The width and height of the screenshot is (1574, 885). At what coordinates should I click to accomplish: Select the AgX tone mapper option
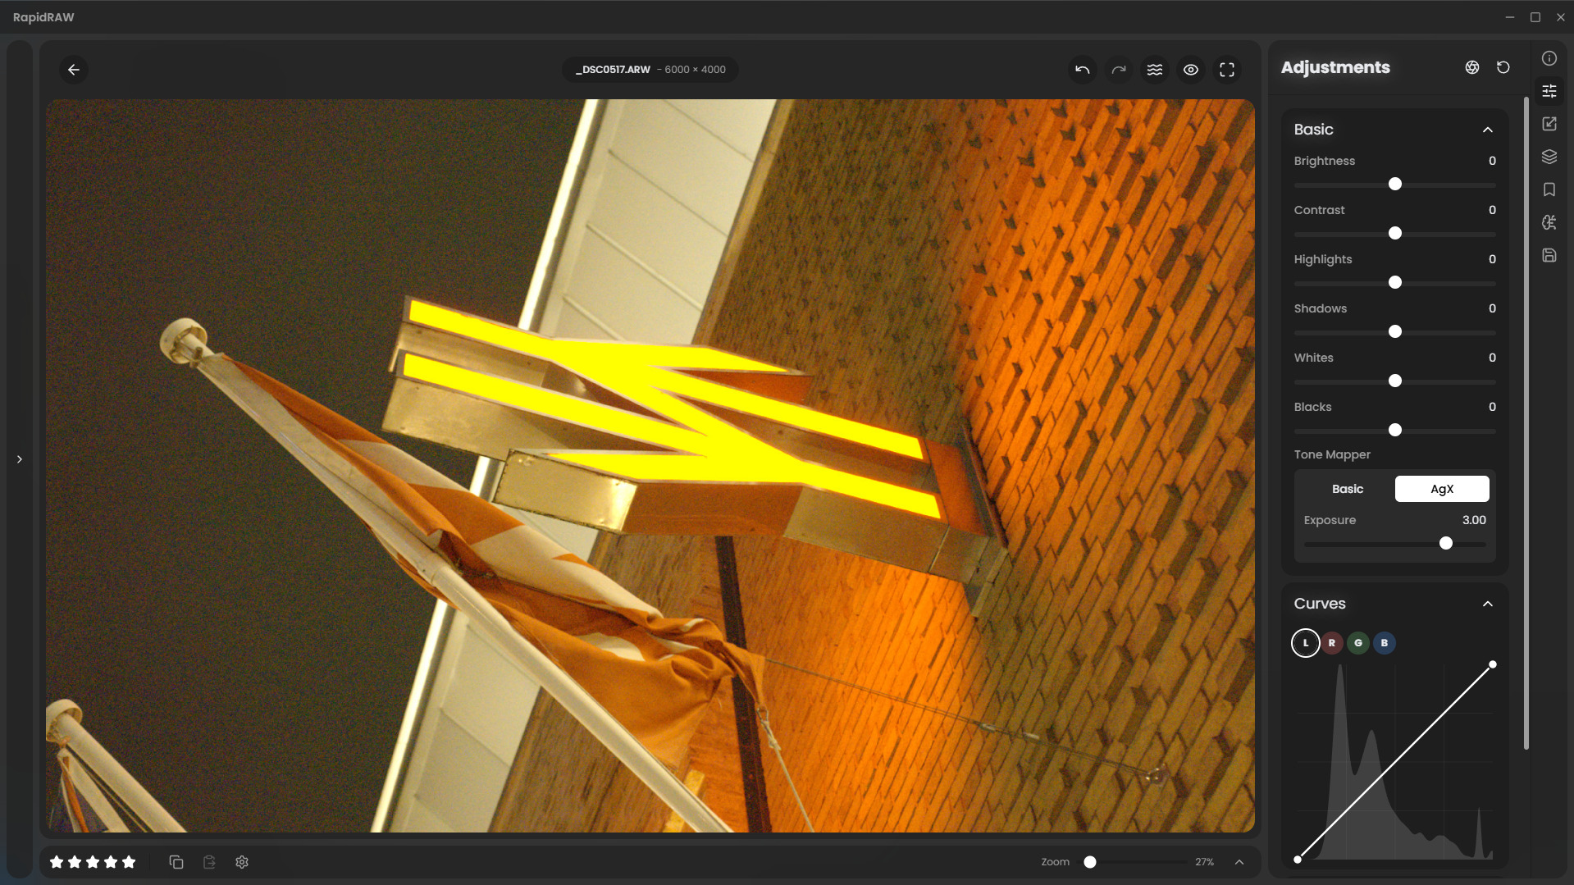[x=1441, y=489]
